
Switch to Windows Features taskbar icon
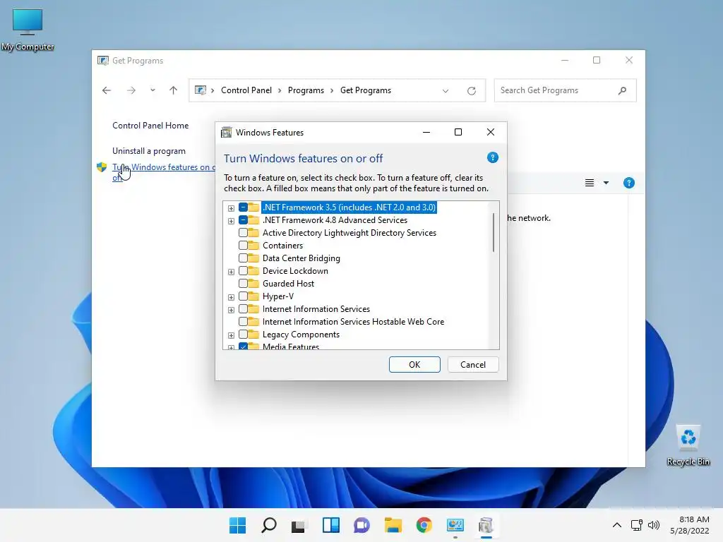point(486,525)
